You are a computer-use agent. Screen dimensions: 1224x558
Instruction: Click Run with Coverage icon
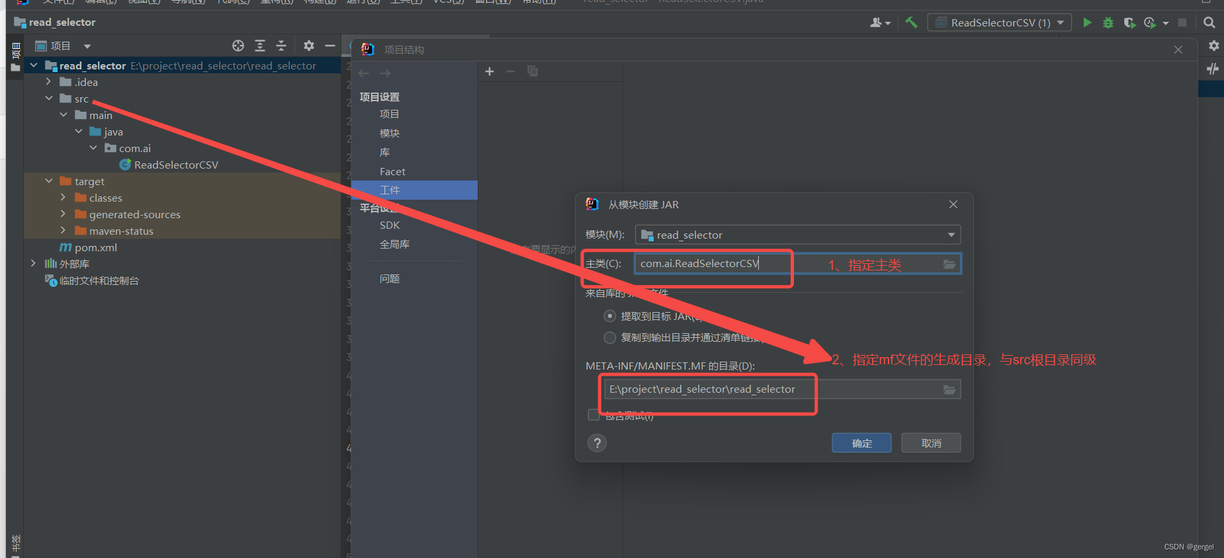[x=1129, y=22]
